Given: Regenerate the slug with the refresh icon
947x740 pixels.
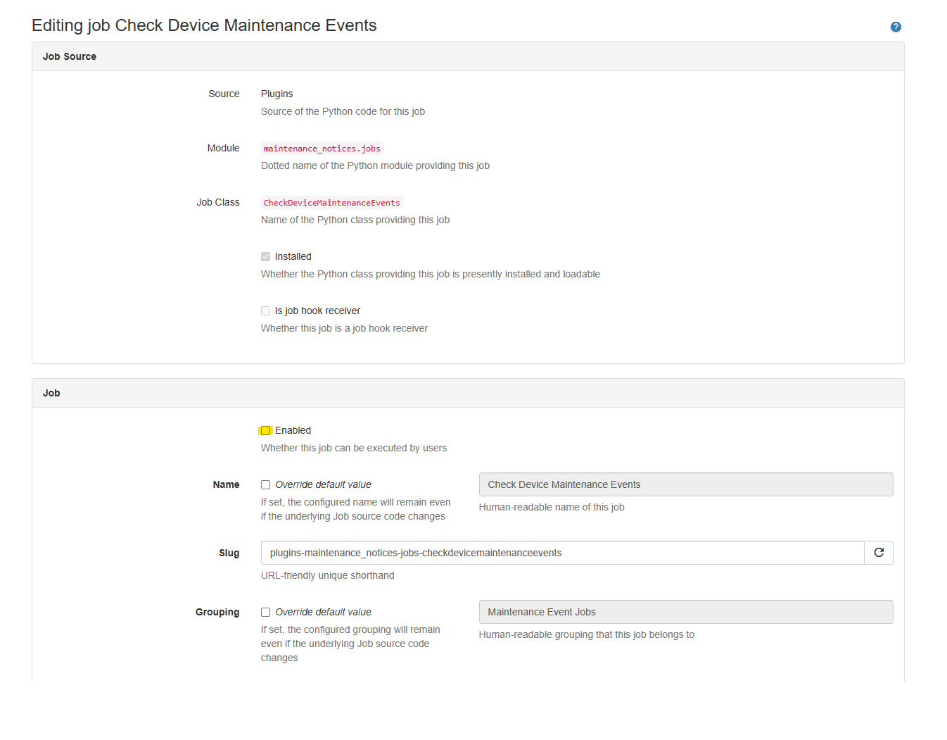Looking at the screenshot, I should point(878,553).
